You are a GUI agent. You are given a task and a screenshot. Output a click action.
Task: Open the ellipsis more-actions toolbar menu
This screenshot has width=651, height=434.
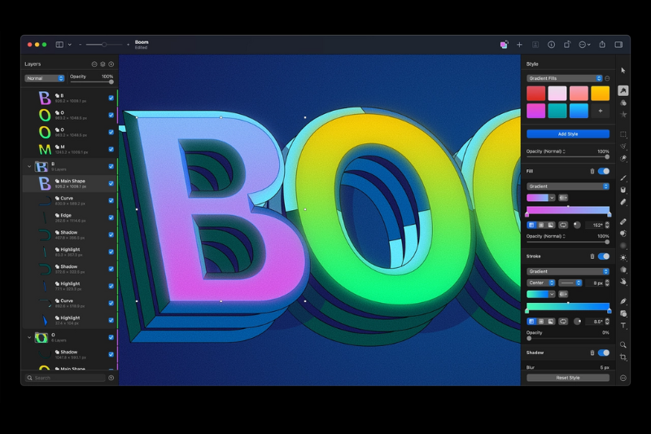[584, 45]
